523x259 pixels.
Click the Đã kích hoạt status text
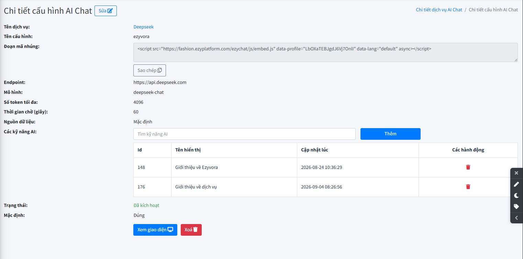pyautogui.click(x=146, y=206)
